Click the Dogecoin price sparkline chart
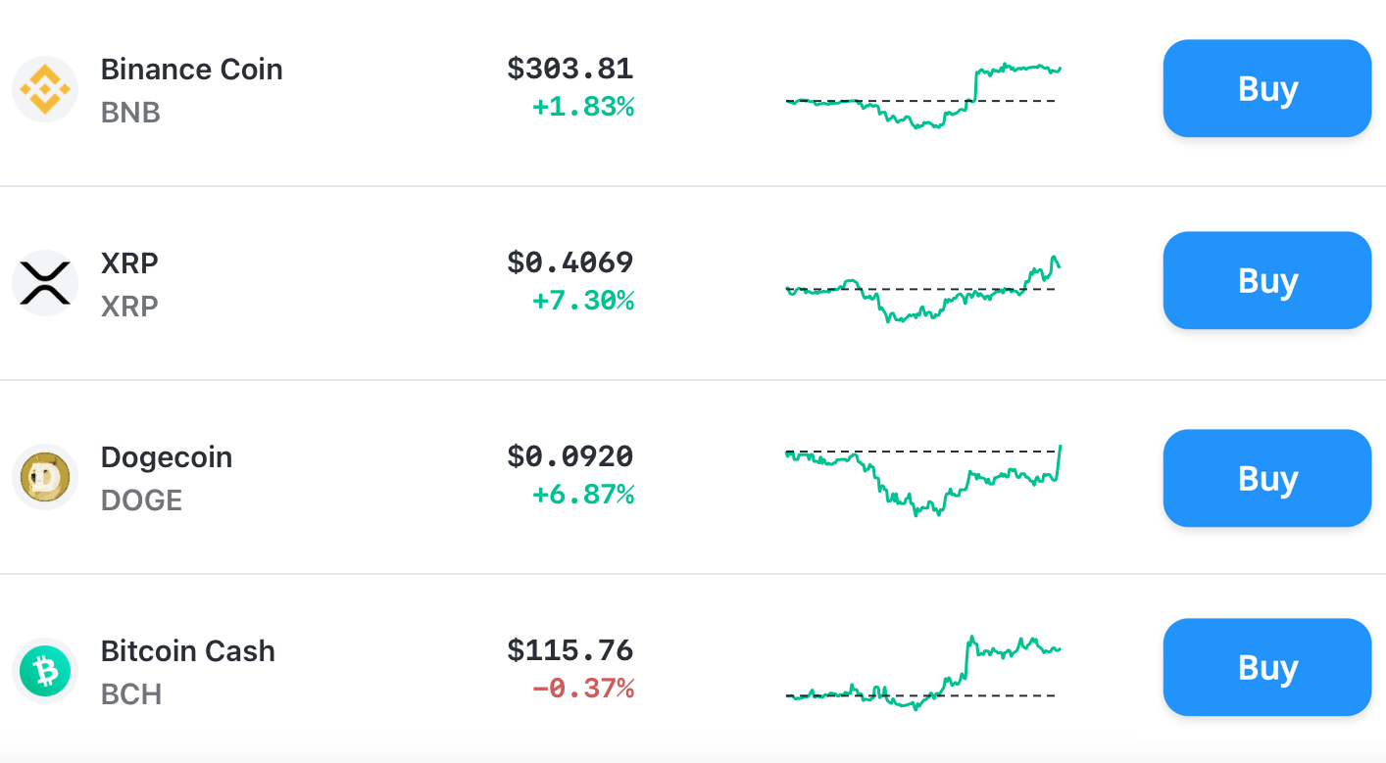The width and height of the screenshot is (1386, 763). coord(921,478)
